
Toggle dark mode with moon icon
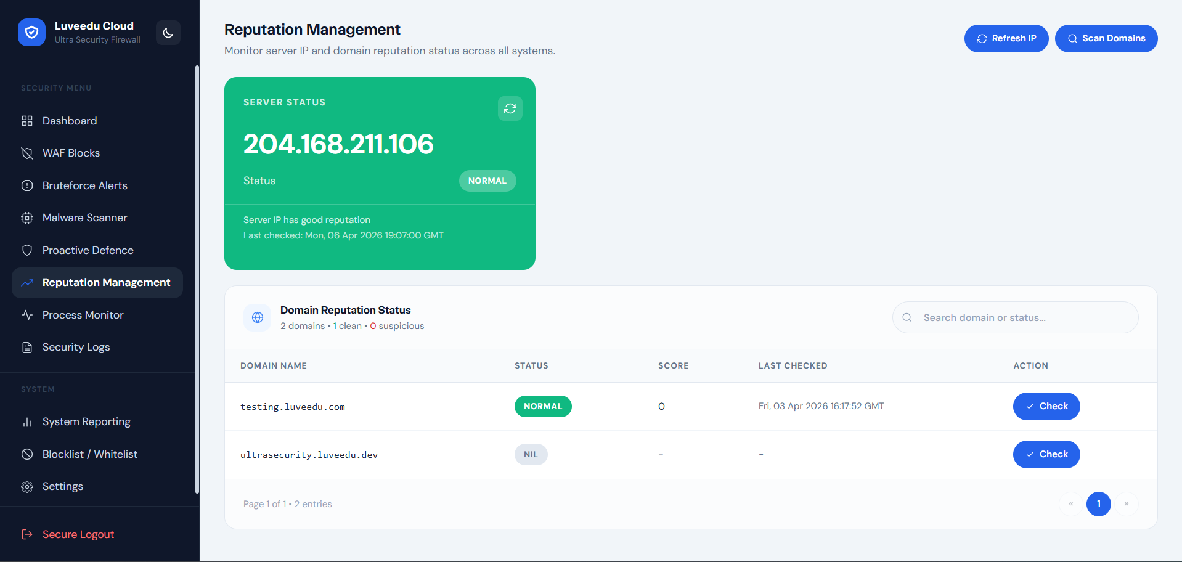(168, 33)
